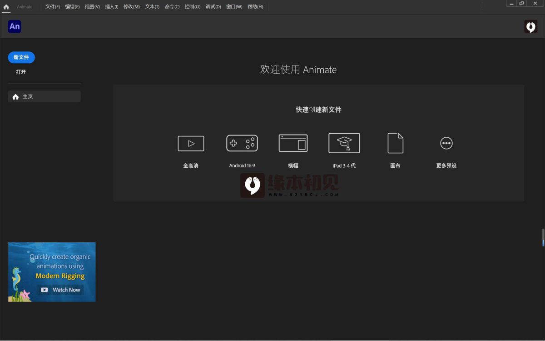Open the 窗口(W) menu
Screen dimensions: 545x341
pyautogui.click(x=234, y=7)
